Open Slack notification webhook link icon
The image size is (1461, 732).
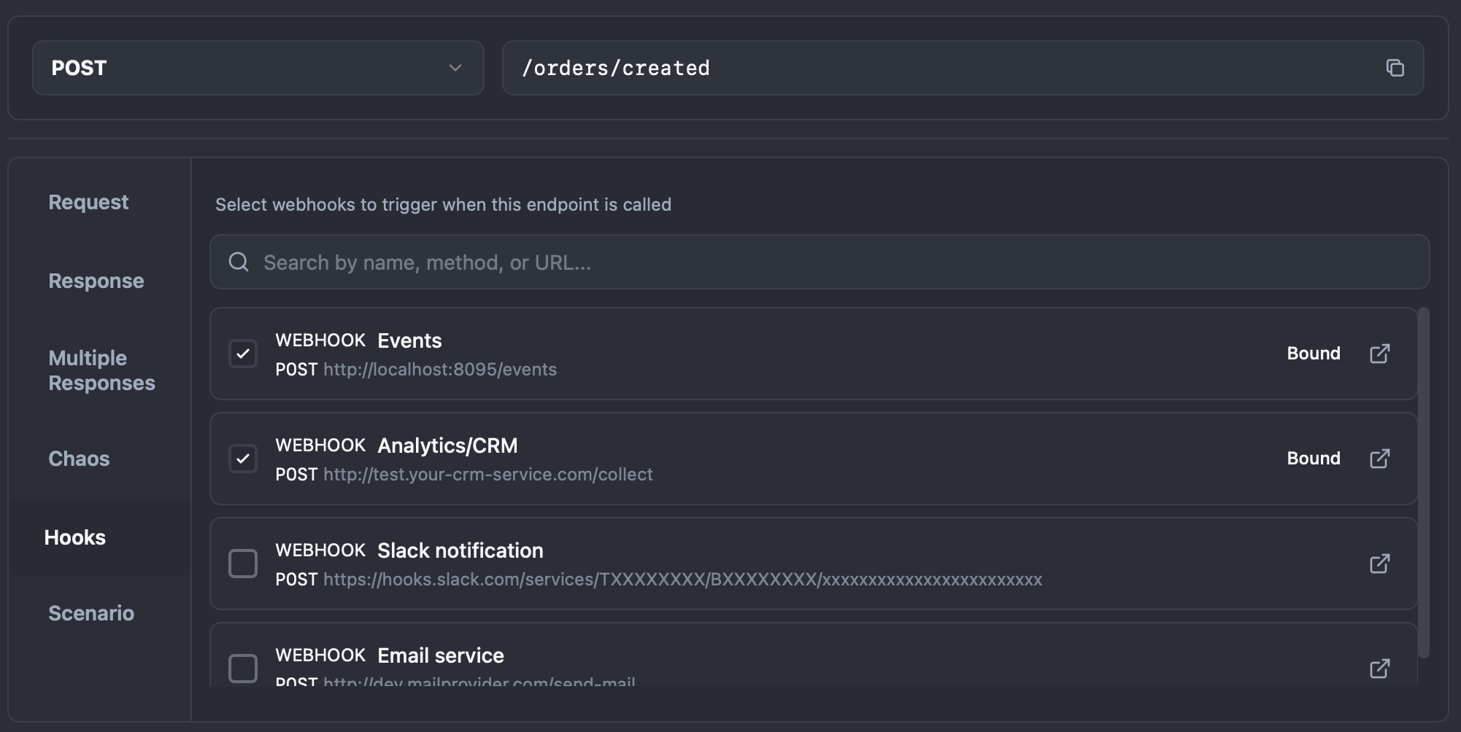click(x=1379, y=564)
